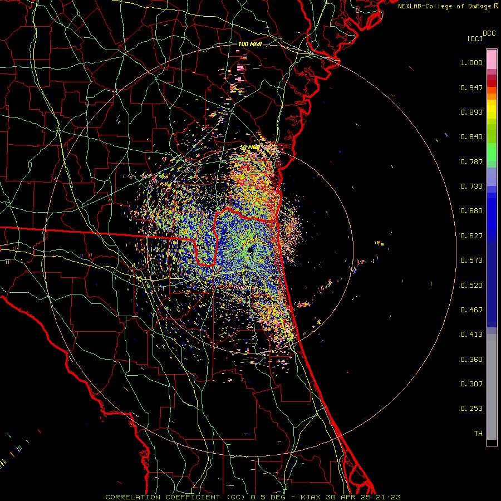Pick the gray segment of the color bar
501x501 pixels.
(492, 387)
